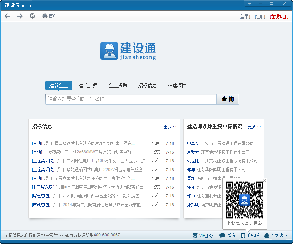Switch to the 企业资质 tab

[x=118, y=85]
